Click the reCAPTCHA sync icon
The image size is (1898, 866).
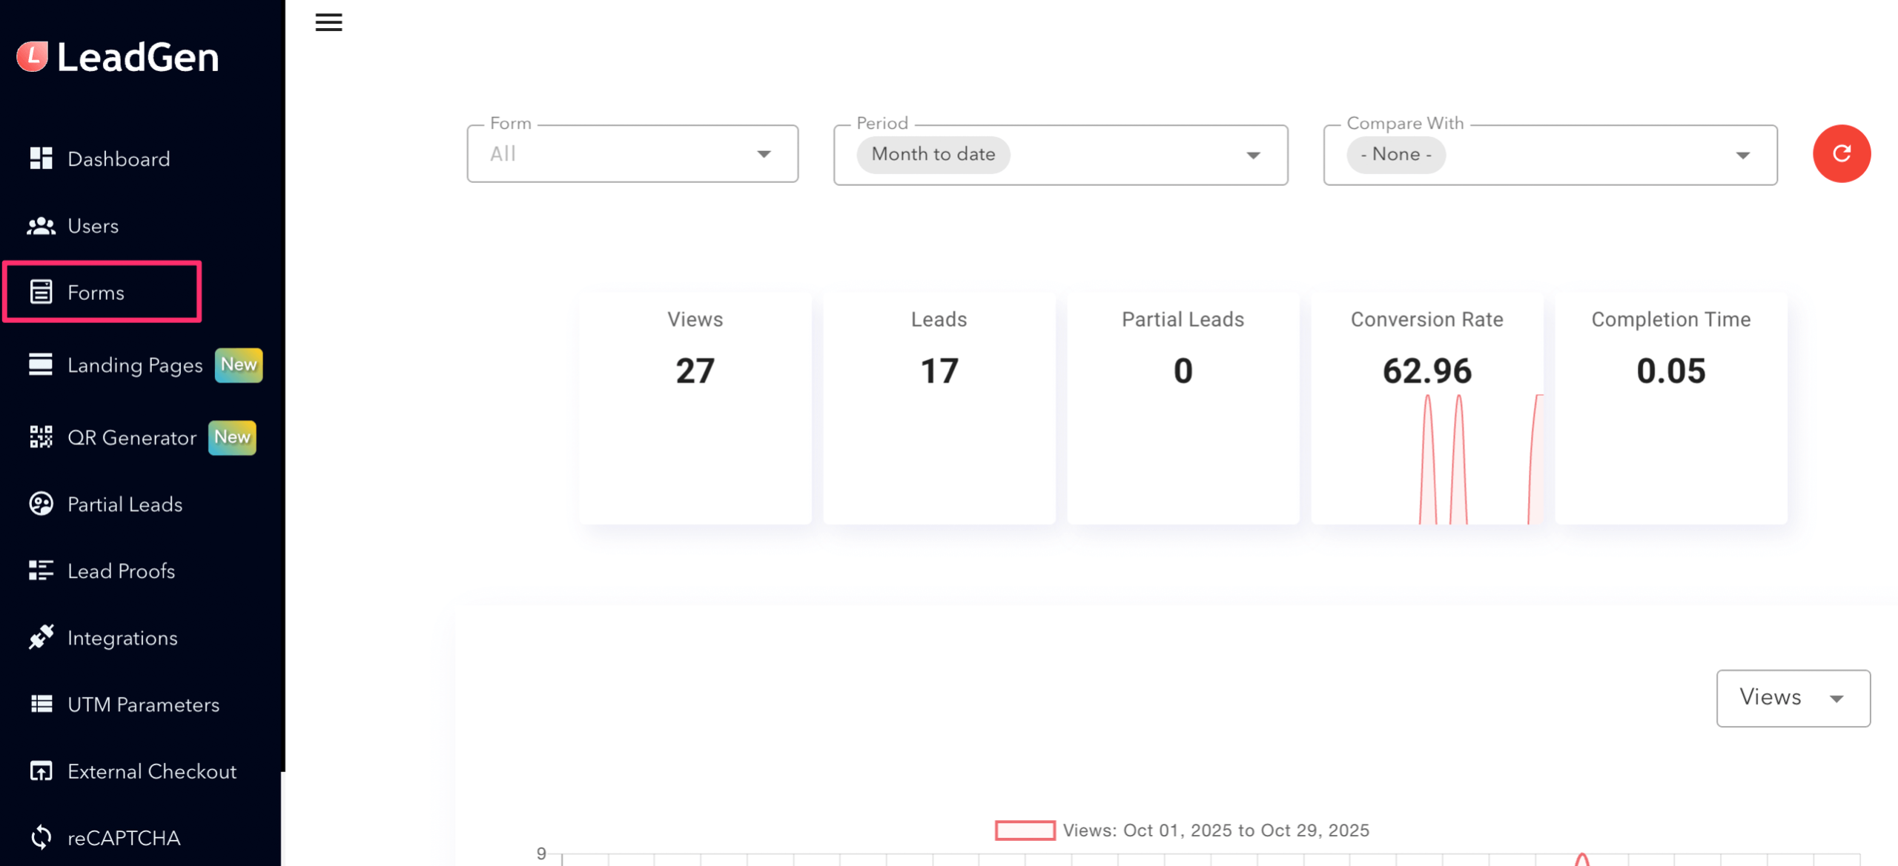(41, 837)
